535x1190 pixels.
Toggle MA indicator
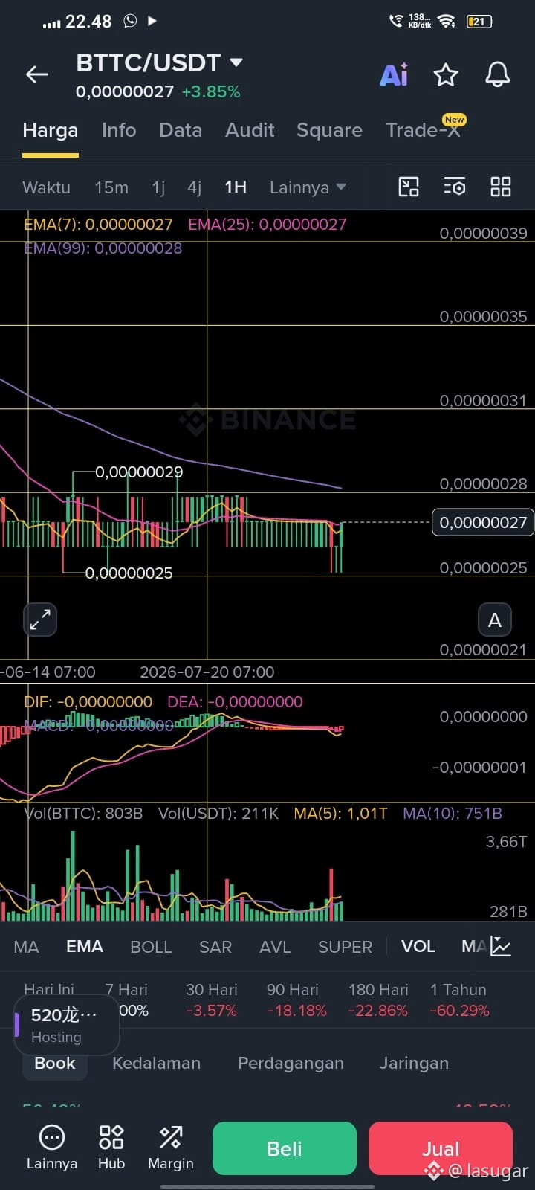(x=26, y=947)
